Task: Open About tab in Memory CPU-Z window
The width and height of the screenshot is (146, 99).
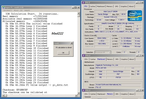Action: coord(132,94)
